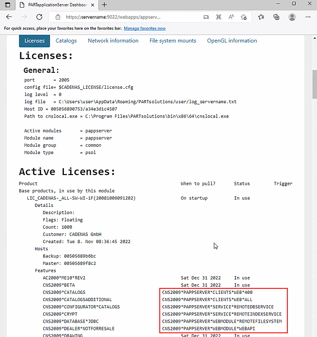Switch to the Catalogs tab
This screenshot has width=317, height=337.
point(66,41)
